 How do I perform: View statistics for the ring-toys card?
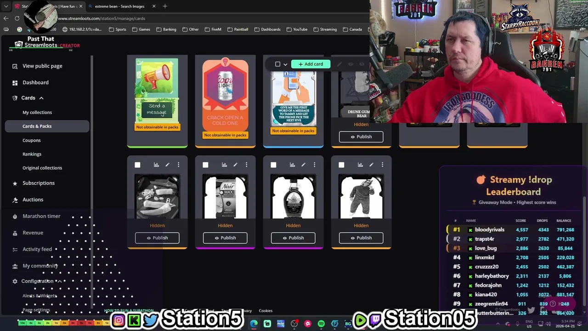pyautogui.click(x=156, y=165)
